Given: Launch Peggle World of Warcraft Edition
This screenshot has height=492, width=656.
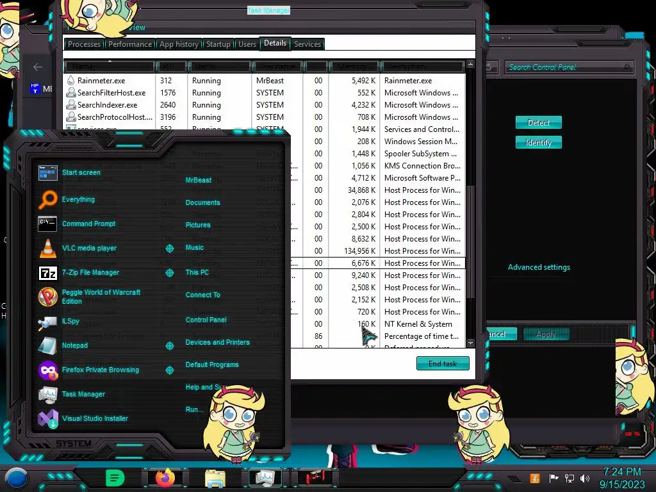Looking at the screenshot, I should [x=47, y=297].
